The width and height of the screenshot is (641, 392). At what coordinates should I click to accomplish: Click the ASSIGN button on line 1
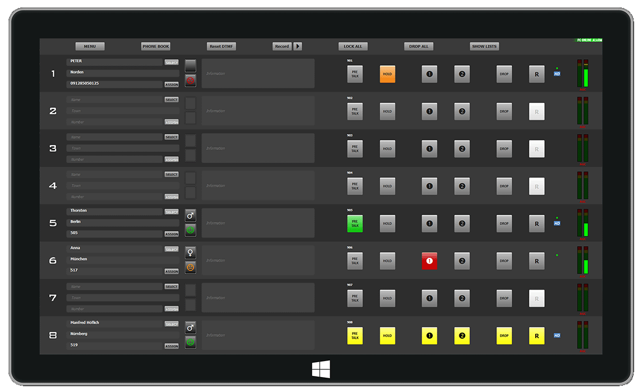tap(171, 84)
